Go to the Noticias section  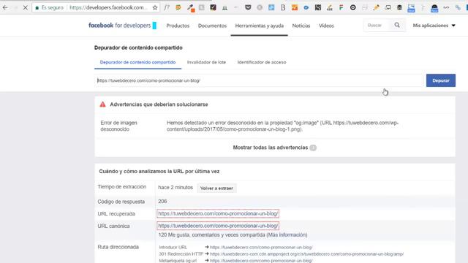point(301,26)
